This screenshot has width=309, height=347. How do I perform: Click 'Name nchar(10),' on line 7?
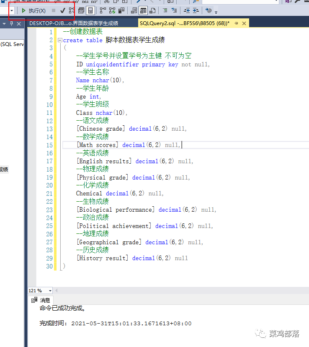tap(100, 80)
